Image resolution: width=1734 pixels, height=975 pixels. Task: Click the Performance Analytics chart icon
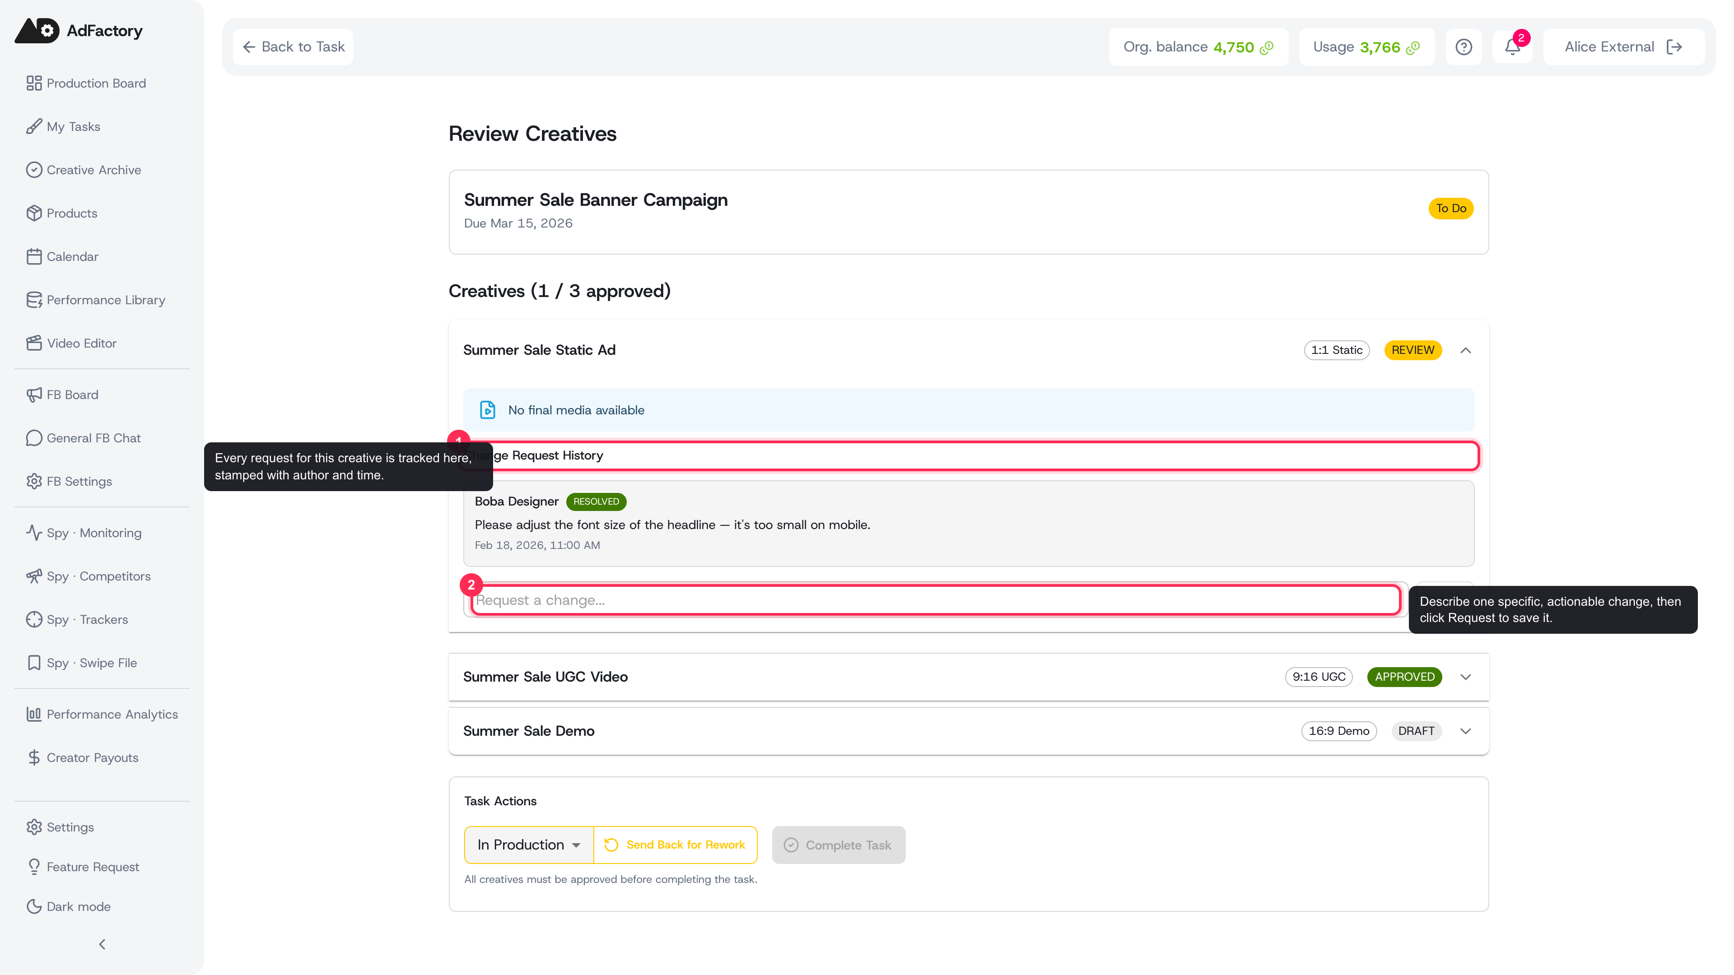point(34,714)
